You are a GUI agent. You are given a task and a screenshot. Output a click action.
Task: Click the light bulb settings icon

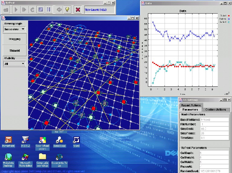point(67,10)
